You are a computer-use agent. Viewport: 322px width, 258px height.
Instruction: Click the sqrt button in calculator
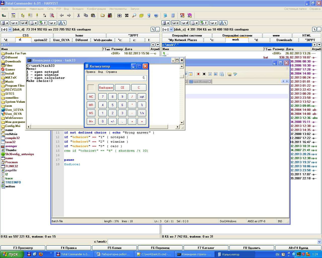click(x=142, y=97)
